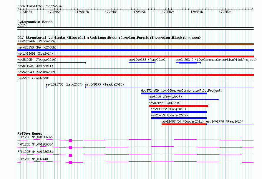Click the blue esv993022 gain bar

click(179, 112)
